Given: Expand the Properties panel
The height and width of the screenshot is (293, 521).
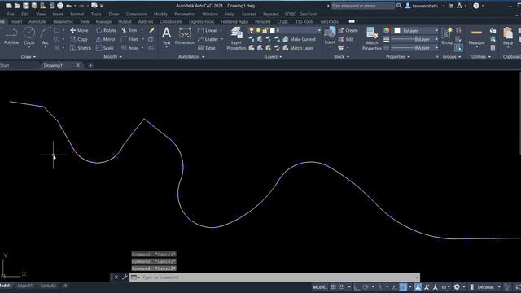Looking at the screenshot, I should 397,57.
